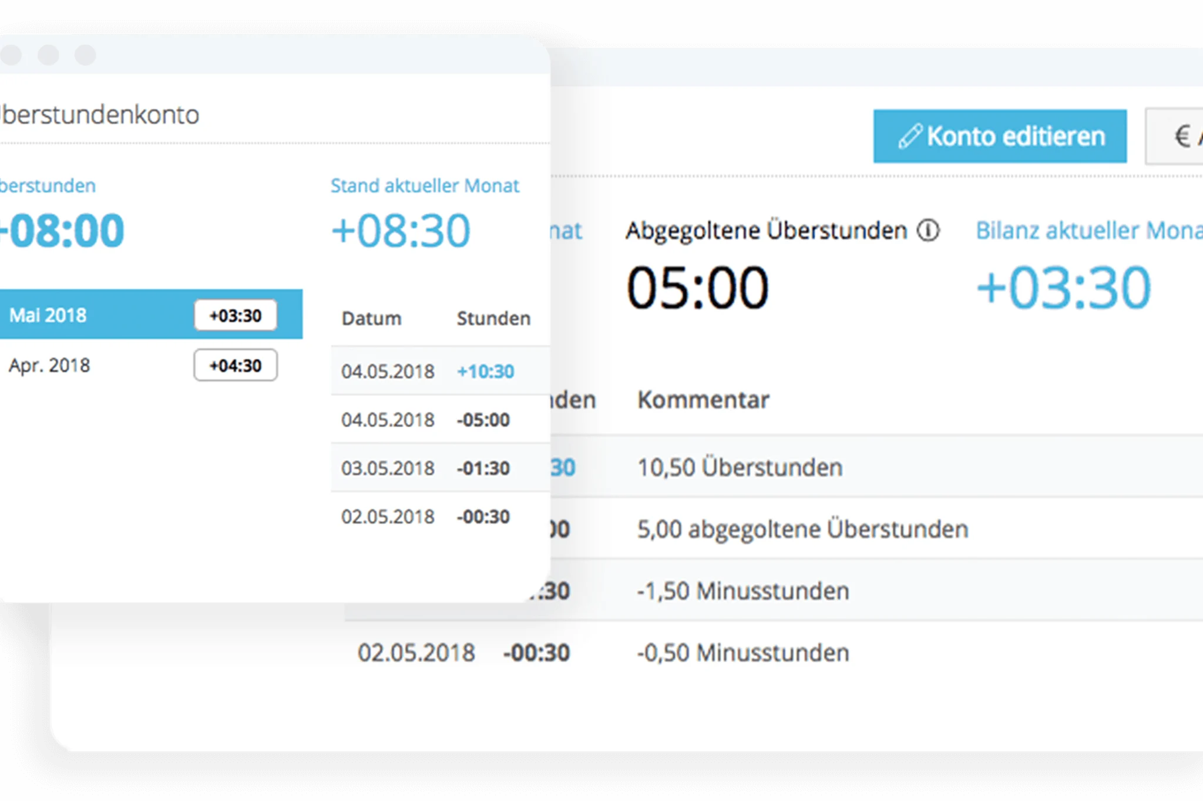Click the 5,00 abgegoltene Überstunden comment
This screenshot has height=801, width=1203.
[x=803, y=529]
